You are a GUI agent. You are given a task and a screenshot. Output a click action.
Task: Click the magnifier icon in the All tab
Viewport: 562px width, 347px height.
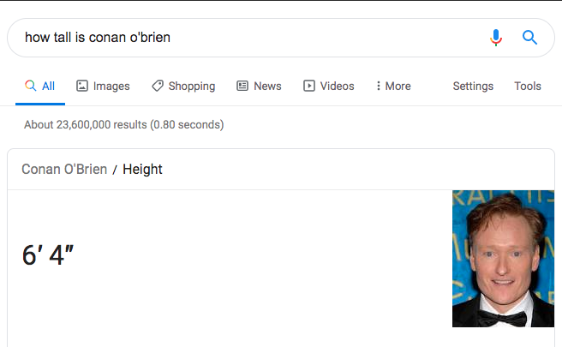tap(30, 86)
